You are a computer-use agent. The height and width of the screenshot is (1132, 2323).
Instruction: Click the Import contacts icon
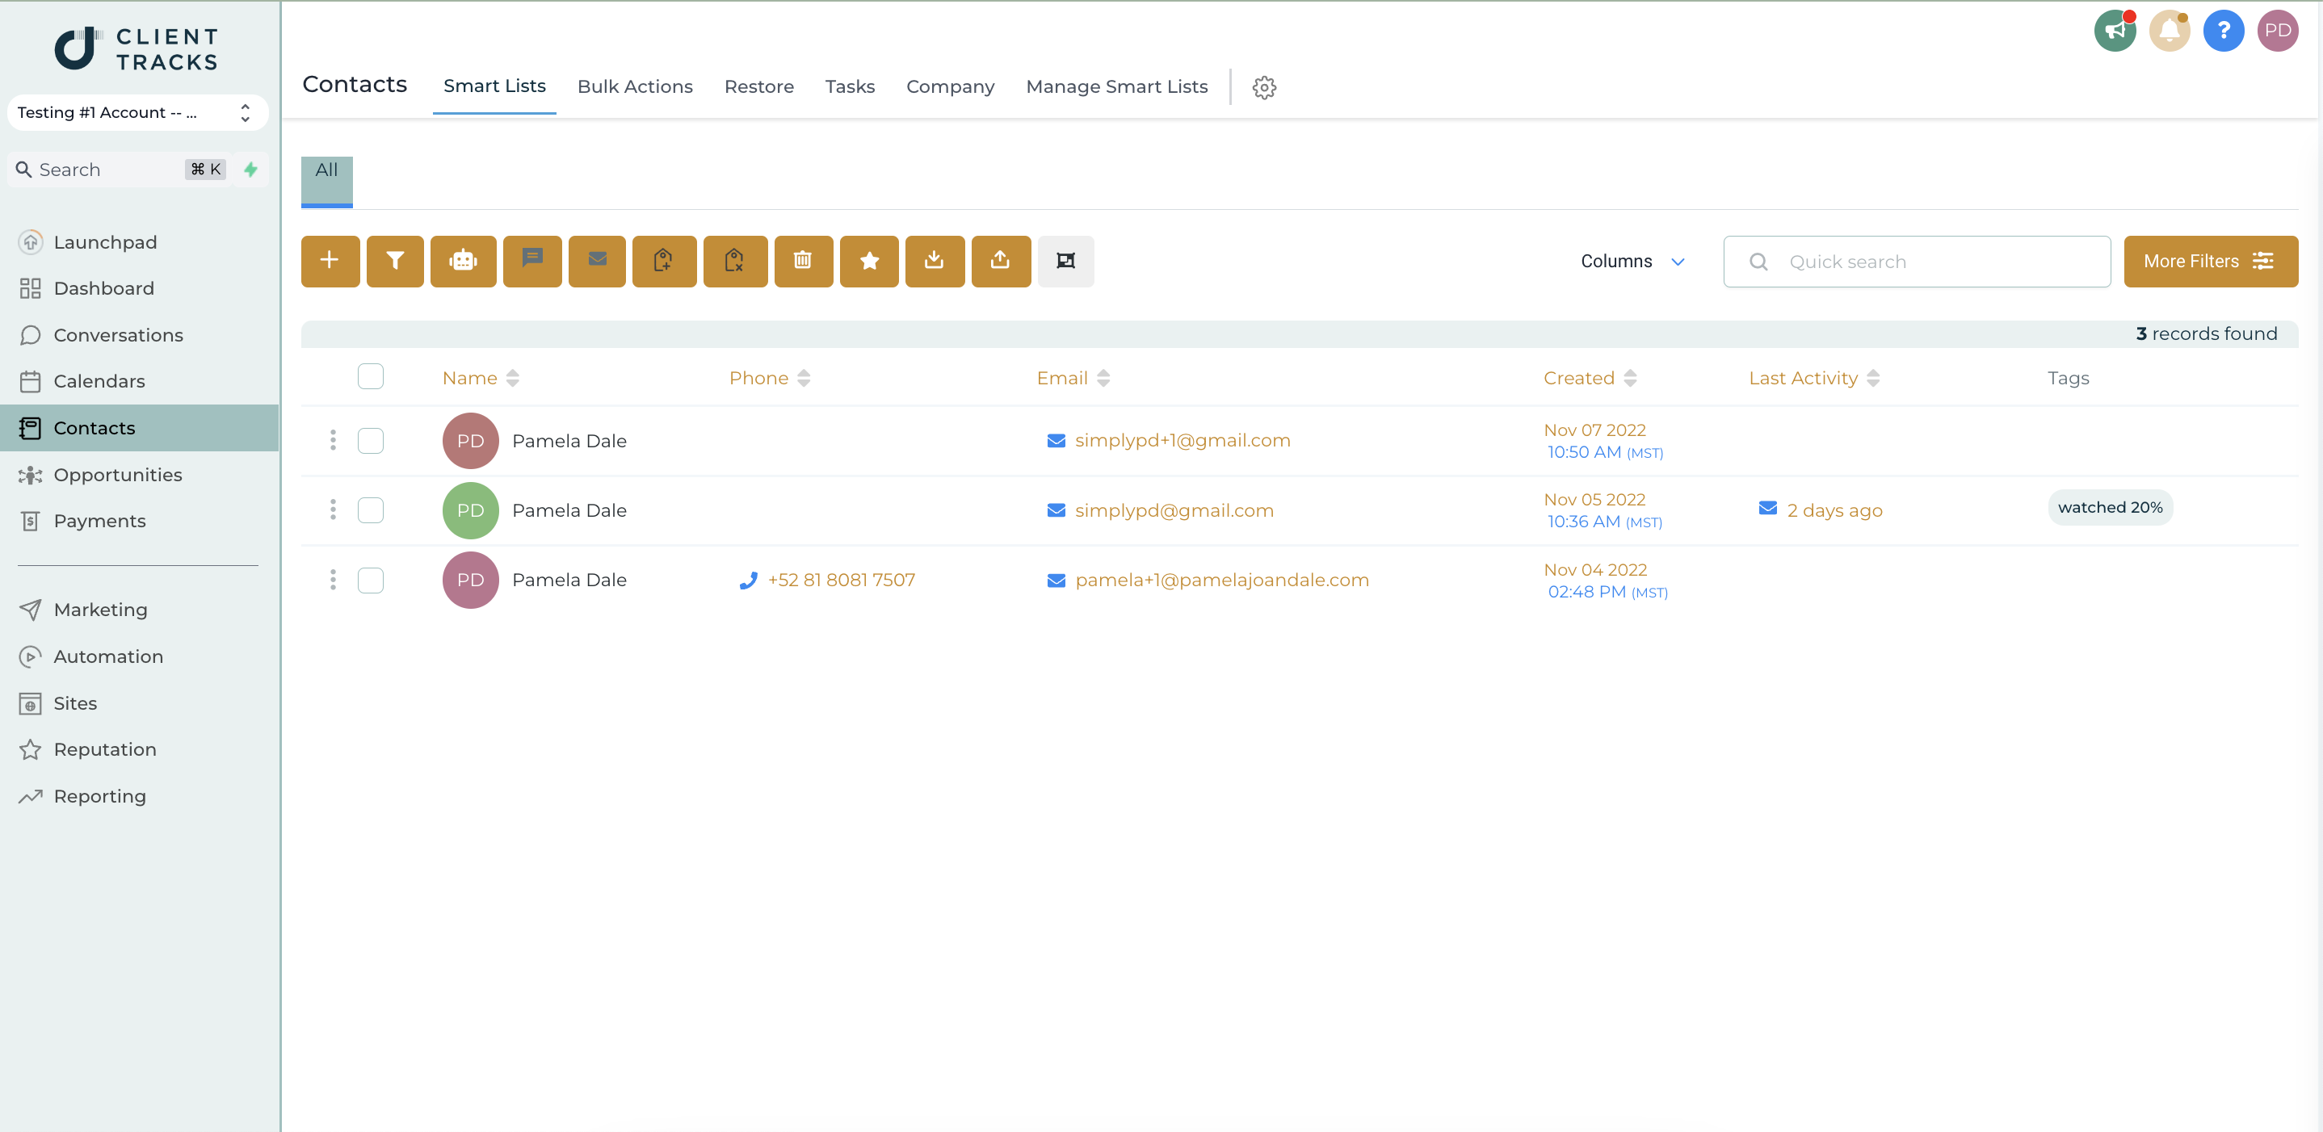pos(934,261)
